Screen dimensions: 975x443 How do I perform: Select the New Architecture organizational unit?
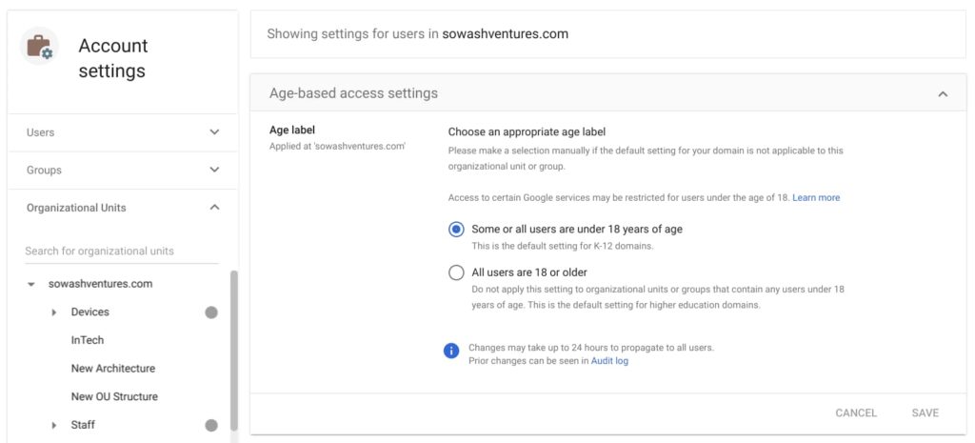pos(113,369)
